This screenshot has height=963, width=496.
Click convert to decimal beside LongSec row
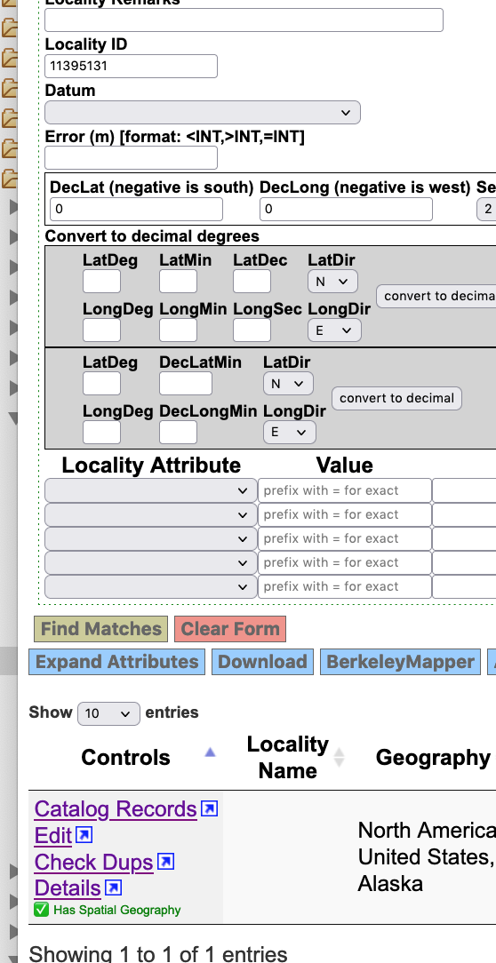(436, 296)
